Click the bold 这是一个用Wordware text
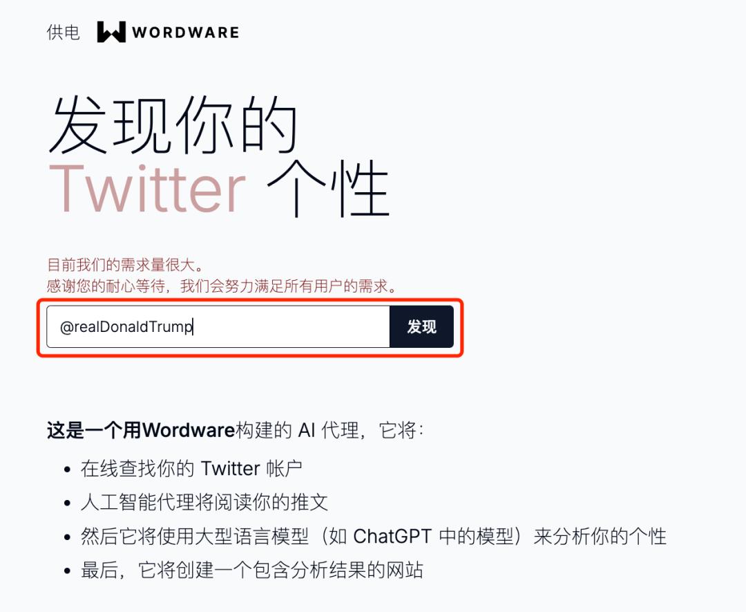The height and width of the screenshot is (612, 746). point(141,430)
